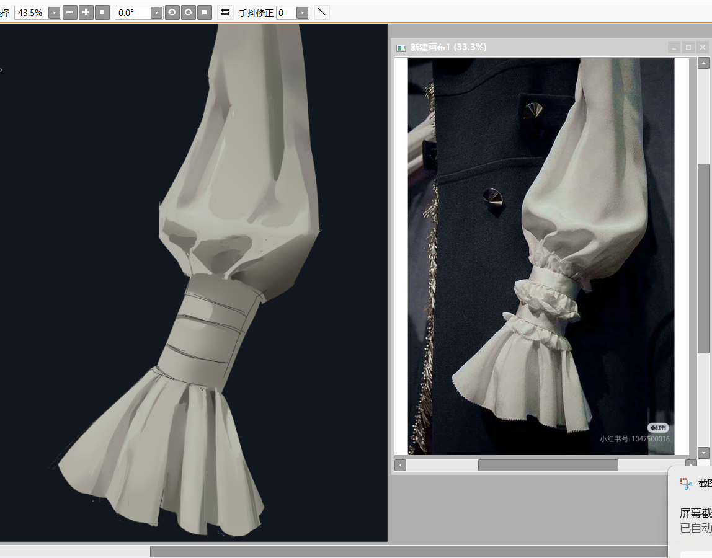Click reference window scroll up arrow
Screen dimensions: 712x558
pos(703,63)
